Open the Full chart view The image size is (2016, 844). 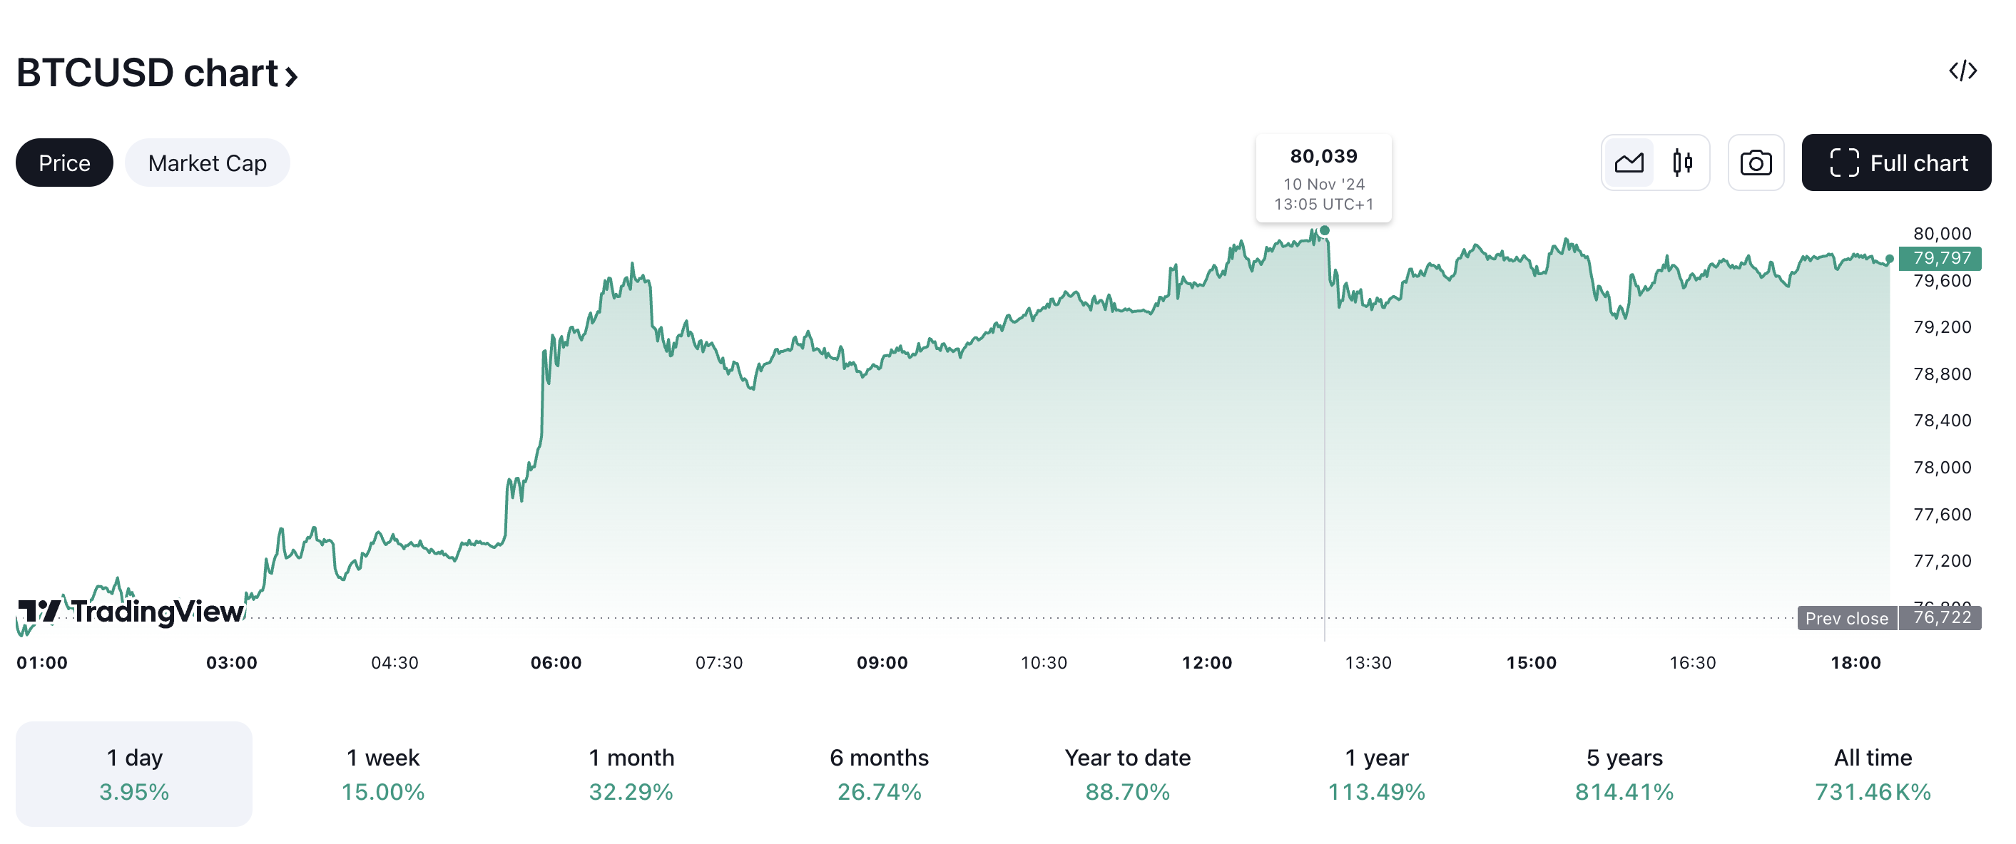1895,163
